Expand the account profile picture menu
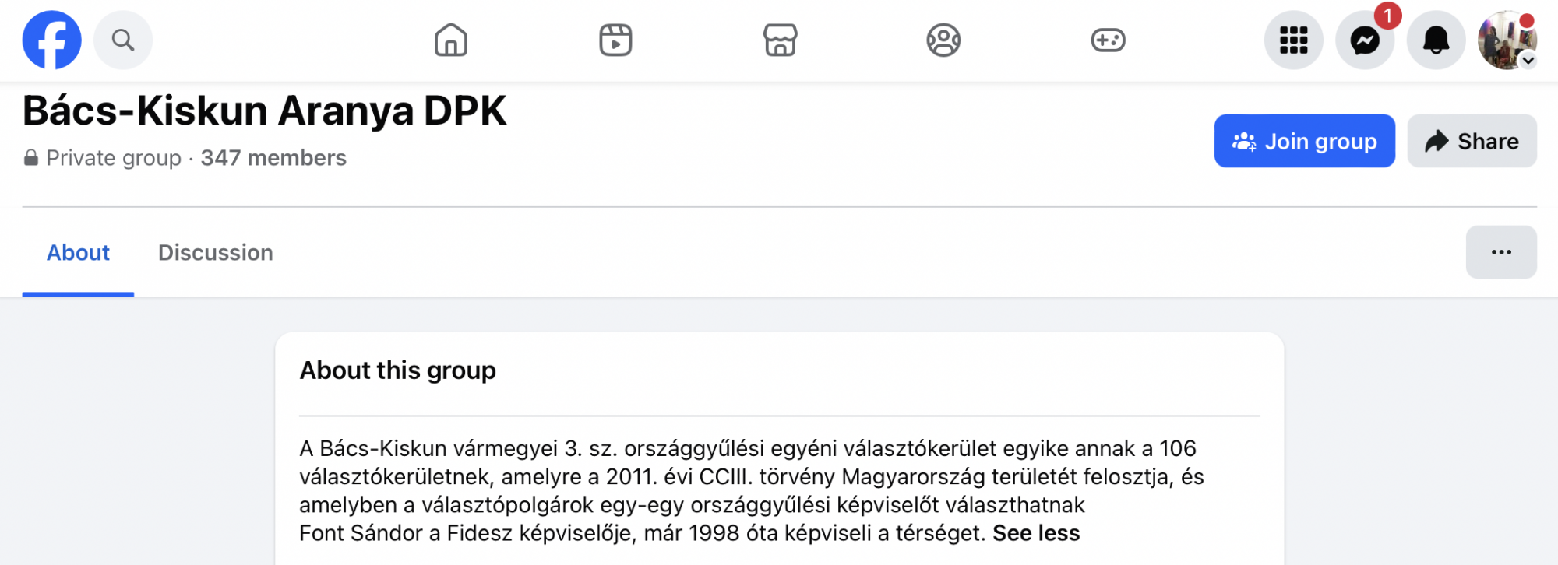 (x=1507, y=40)
